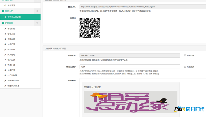Click the icon beside 审核开关
The width and height of the screenshot is (206, 117).
pyautogui.click(x=5, y=34)
